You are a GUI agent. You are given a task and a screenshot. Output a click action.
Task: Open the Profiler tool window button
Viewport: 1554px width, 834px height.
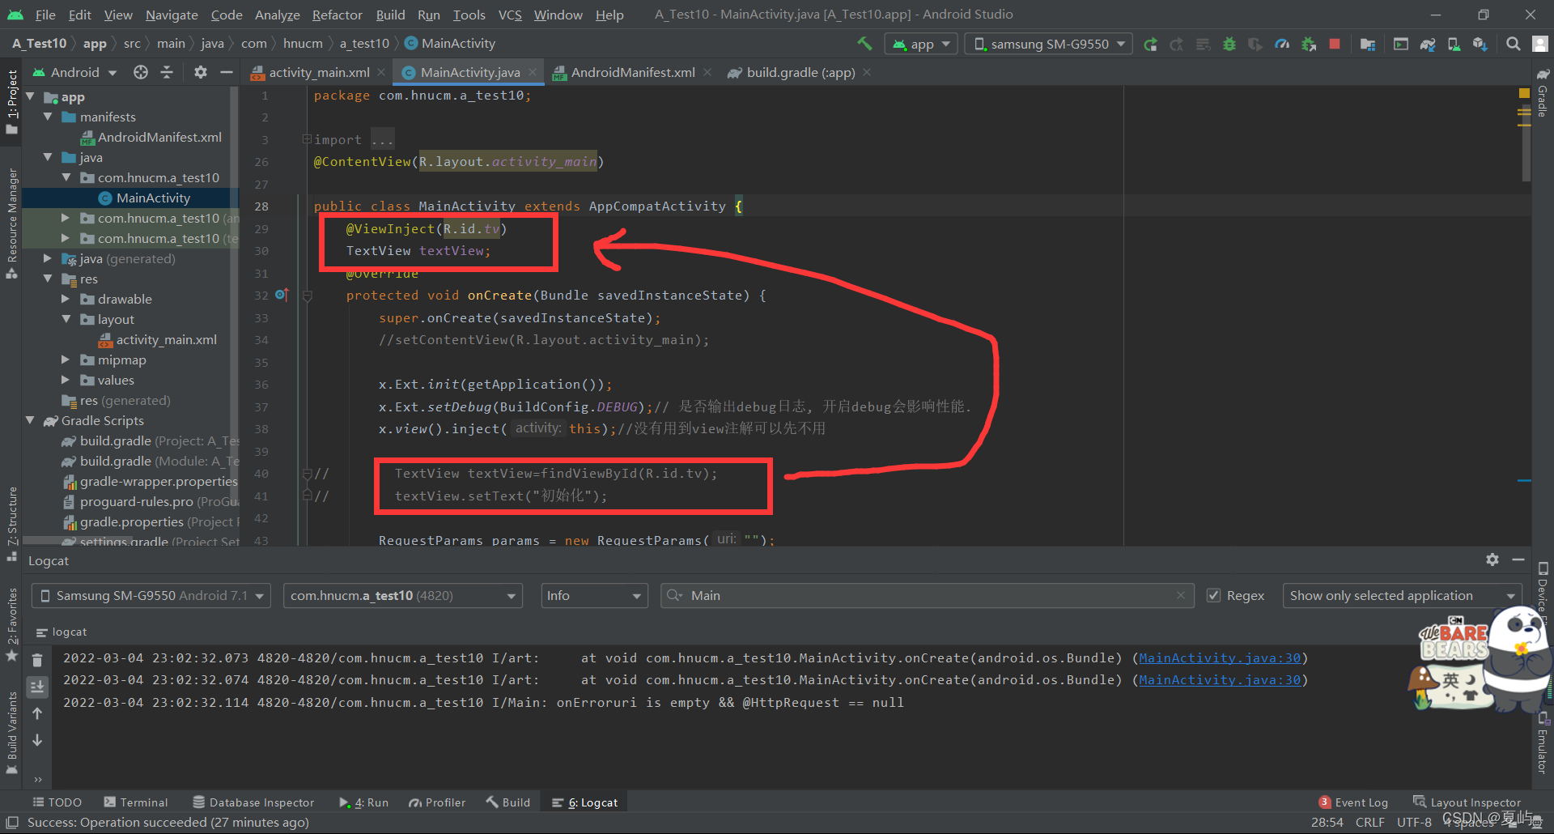coord(437,802)
